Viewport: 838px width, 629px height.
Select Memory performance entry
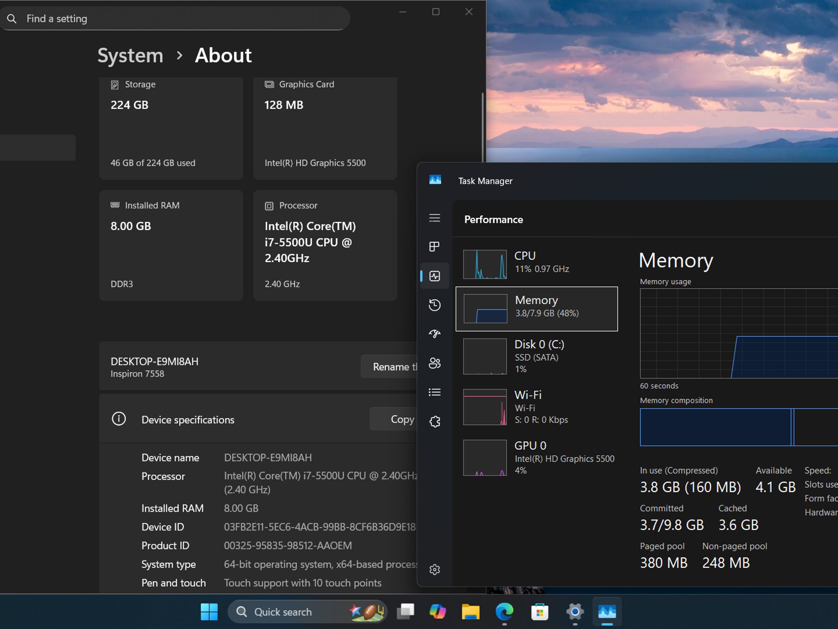pos(537,309)
